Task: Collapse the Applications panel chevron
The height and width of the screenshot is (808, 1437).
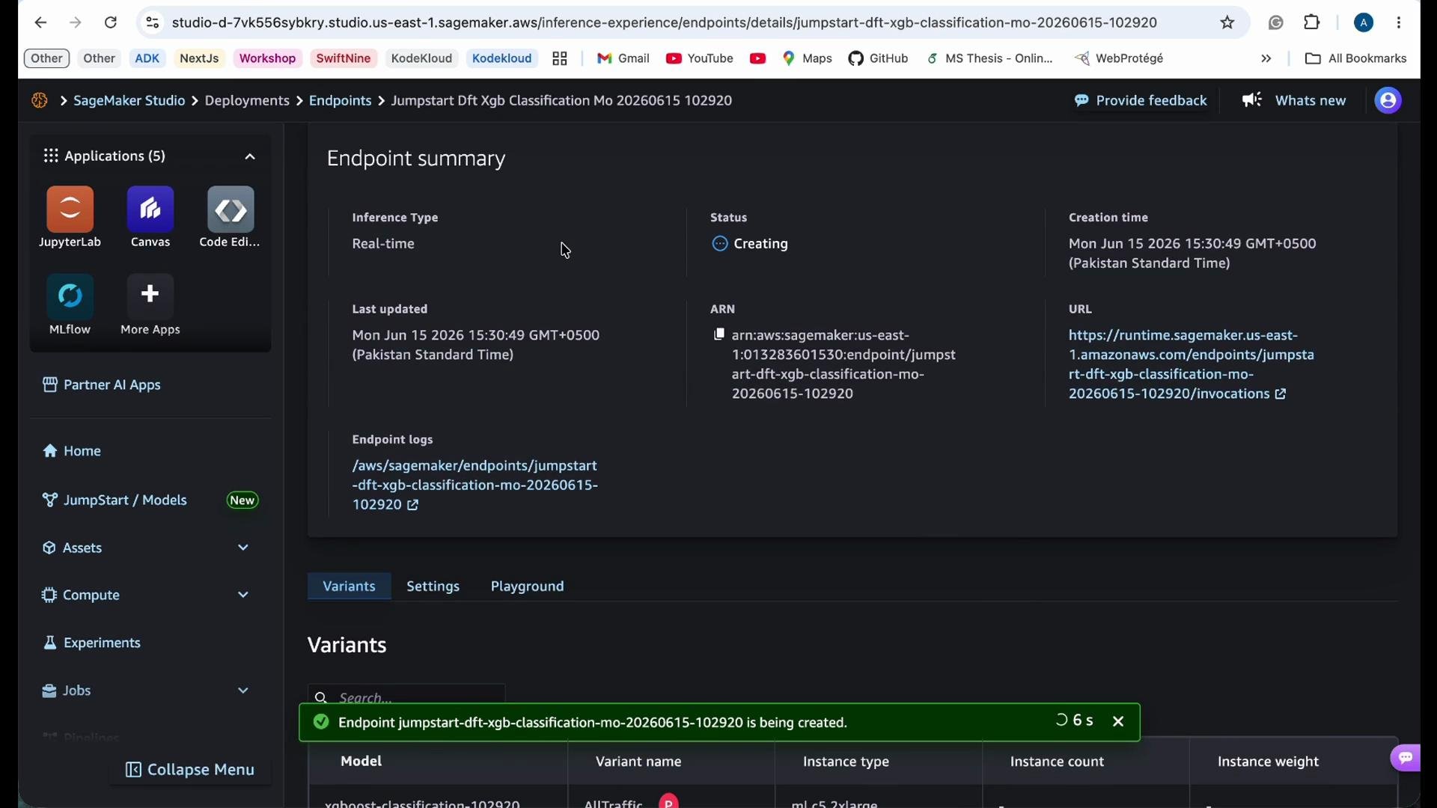Action: (250, 156)
